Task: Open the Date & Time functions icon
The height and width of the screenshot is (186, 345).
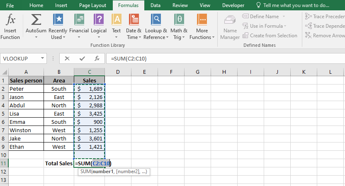Action: (134, 20)
